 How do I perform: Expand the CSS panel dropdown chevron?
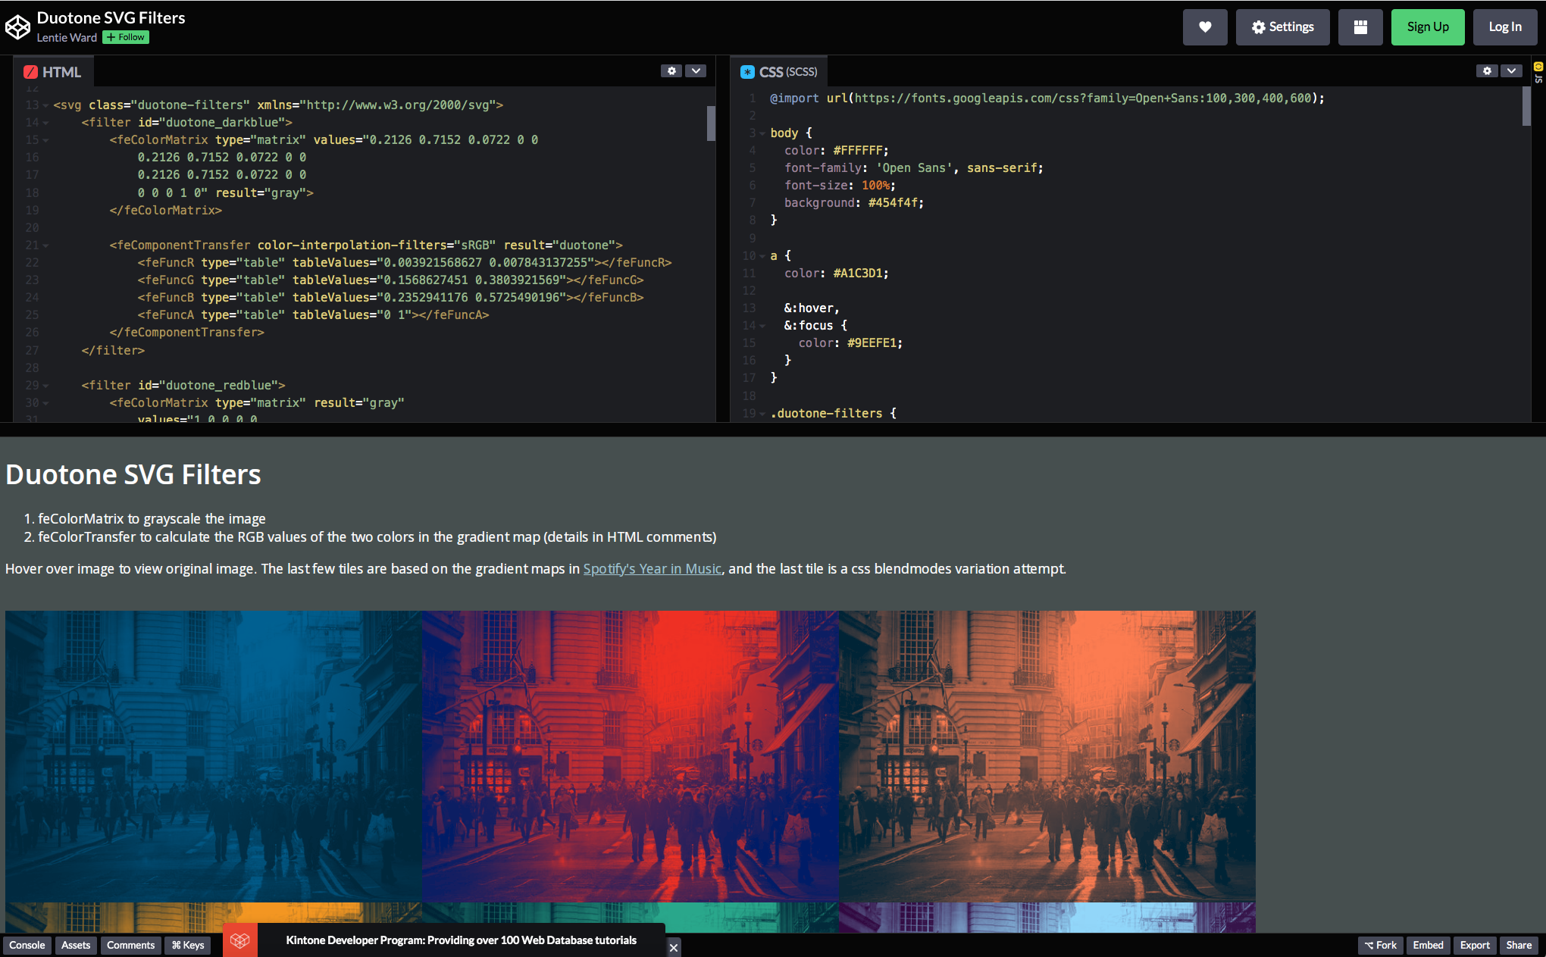tap(1512, 70)
